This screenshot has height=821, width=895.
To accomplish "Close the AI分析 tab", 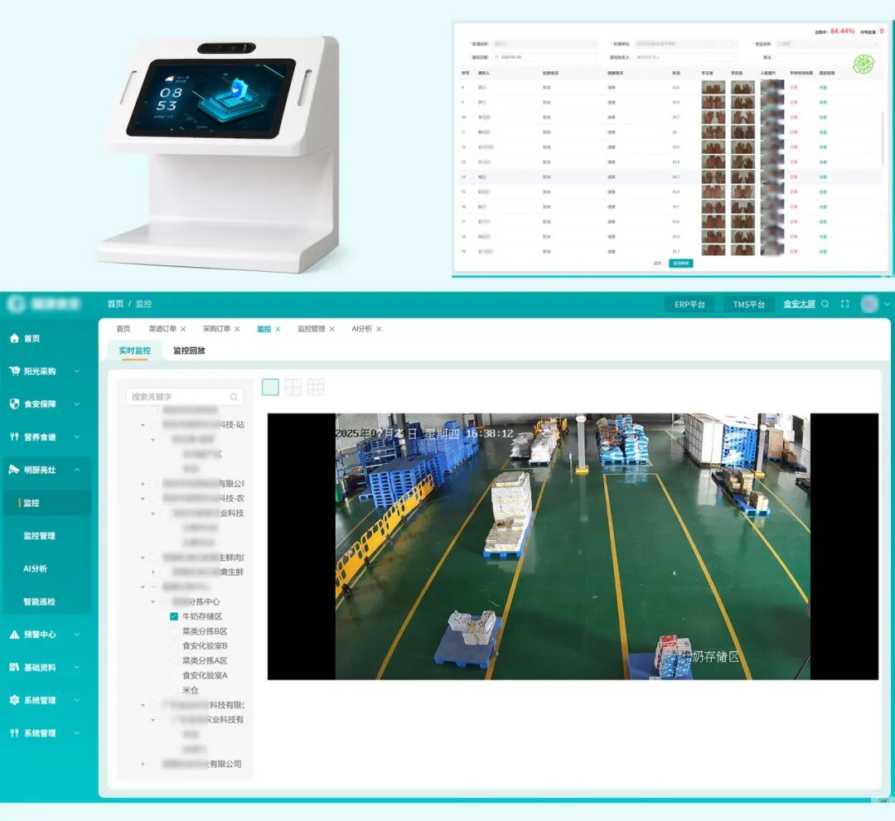I will pos(379,329).
